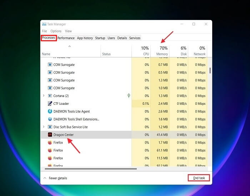The width and height of the screenshot is (250, 196).
Task: Click the 61.1 MB memory value
Action: (162, 150)
